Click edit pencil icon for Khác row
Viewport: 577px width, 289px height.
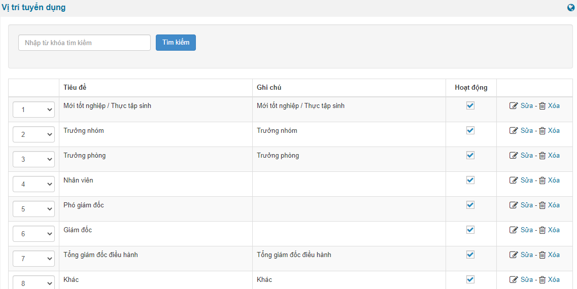point(514,279)
